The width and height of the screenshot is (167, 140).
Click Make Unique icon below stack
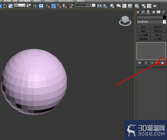pos(152,63)
